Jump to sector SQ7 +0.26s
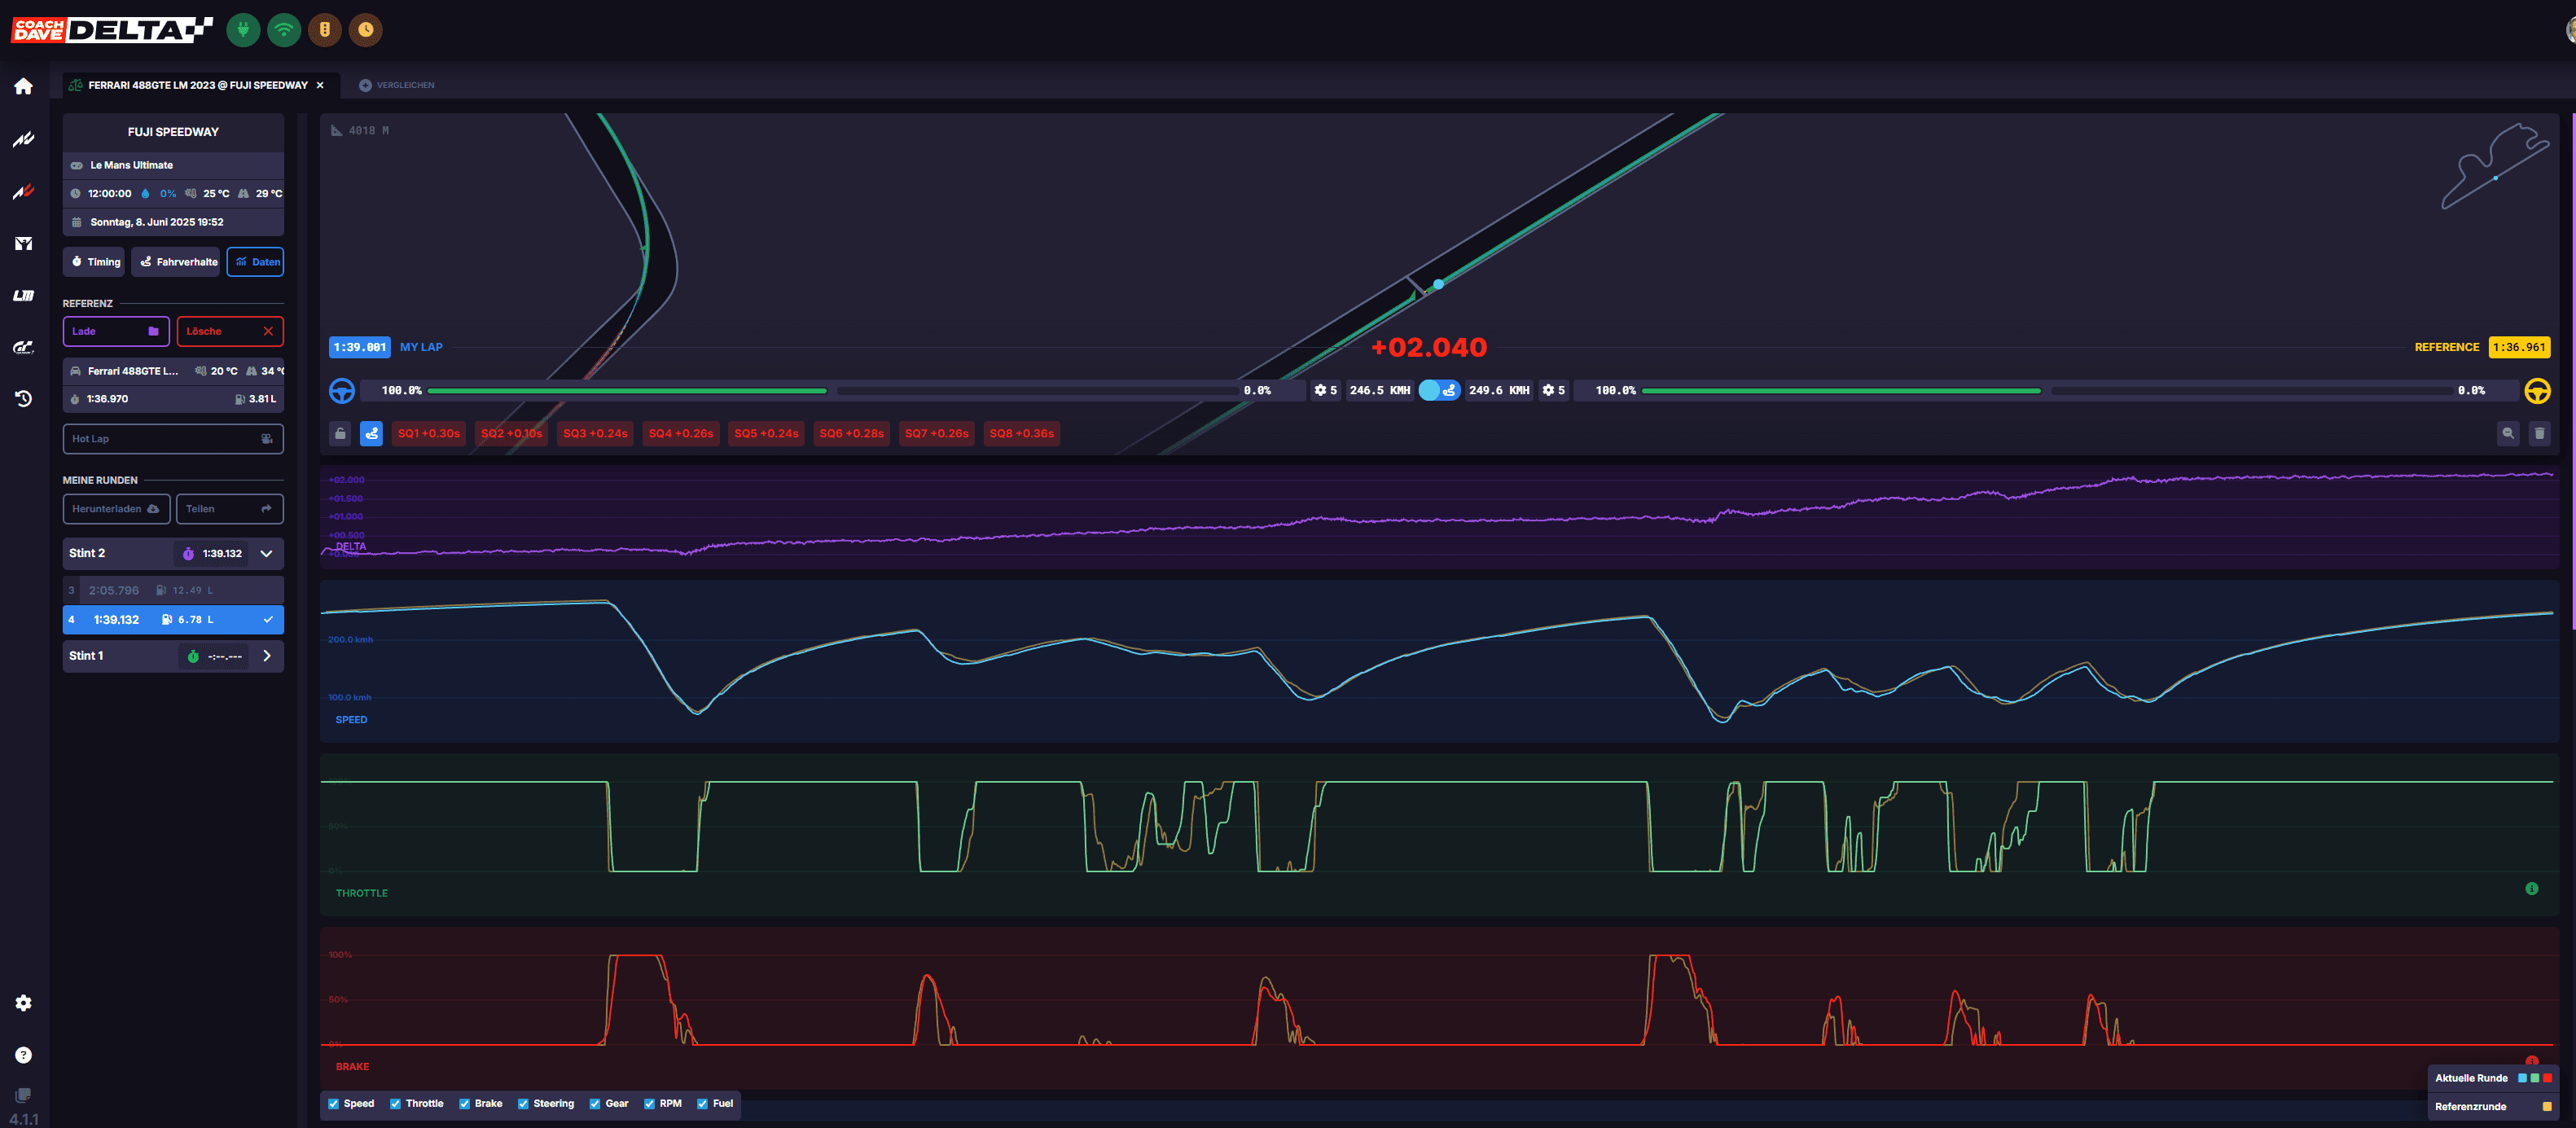The image size is (2576, 1128). 937,433
